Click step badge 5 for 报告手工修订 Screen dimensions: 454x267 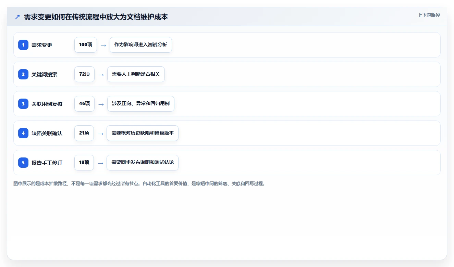tap(23, 163)
